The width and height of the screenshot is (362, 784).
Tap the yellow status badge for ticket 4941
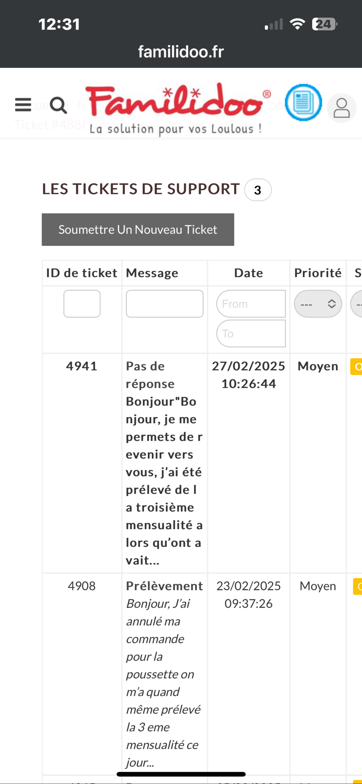coord(356,367)
